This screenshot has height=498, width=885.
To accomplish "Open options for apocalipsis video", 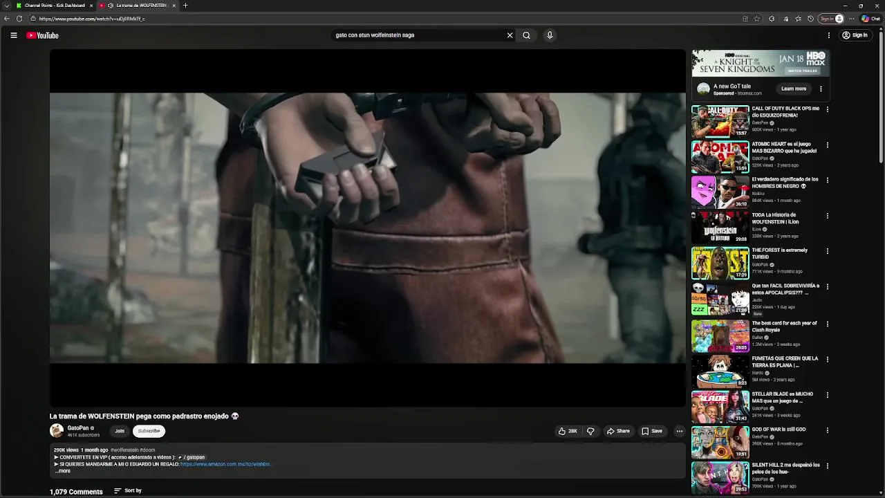I will tap(827, 287).
